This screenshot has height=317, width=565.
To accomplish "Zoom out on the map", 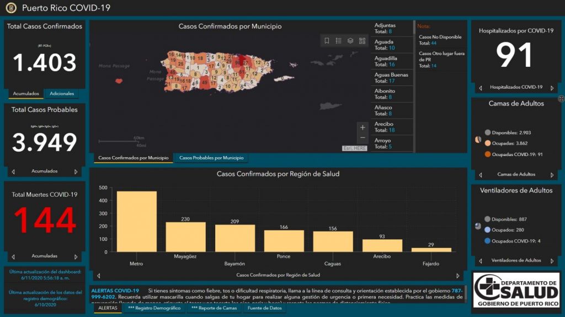I will [363, 138].
